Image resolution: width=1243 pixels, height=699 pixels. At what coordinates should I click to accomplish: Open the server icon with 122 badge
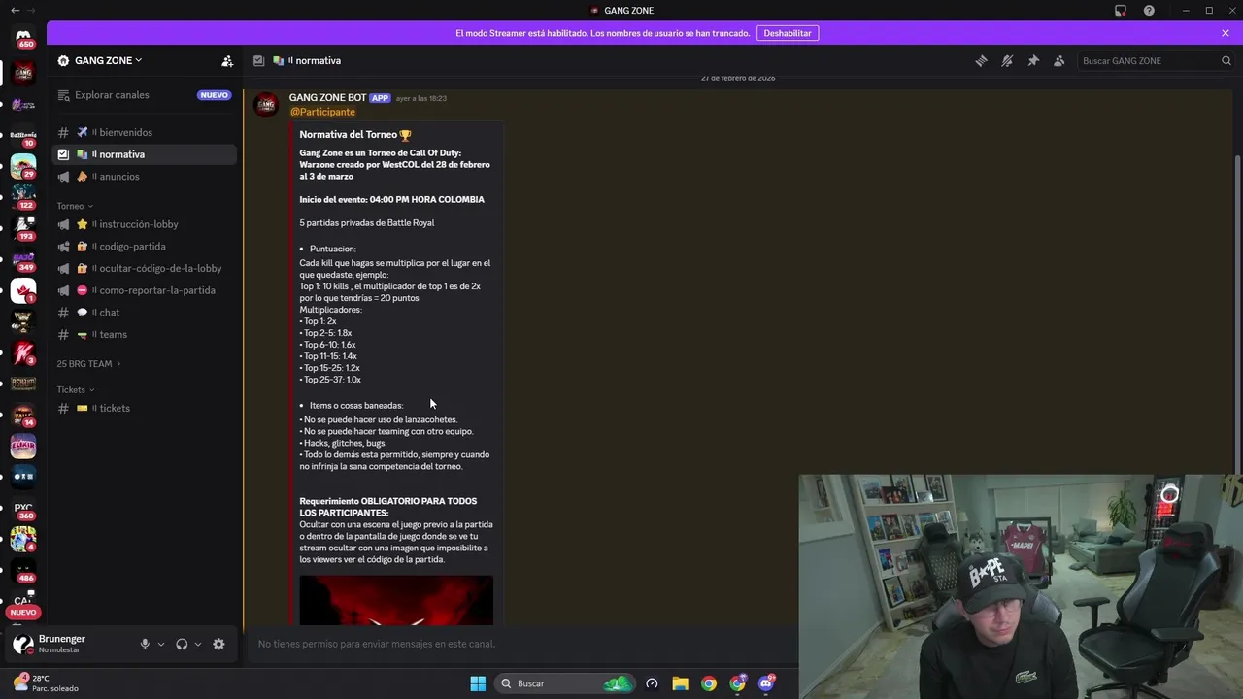[23, 197]
